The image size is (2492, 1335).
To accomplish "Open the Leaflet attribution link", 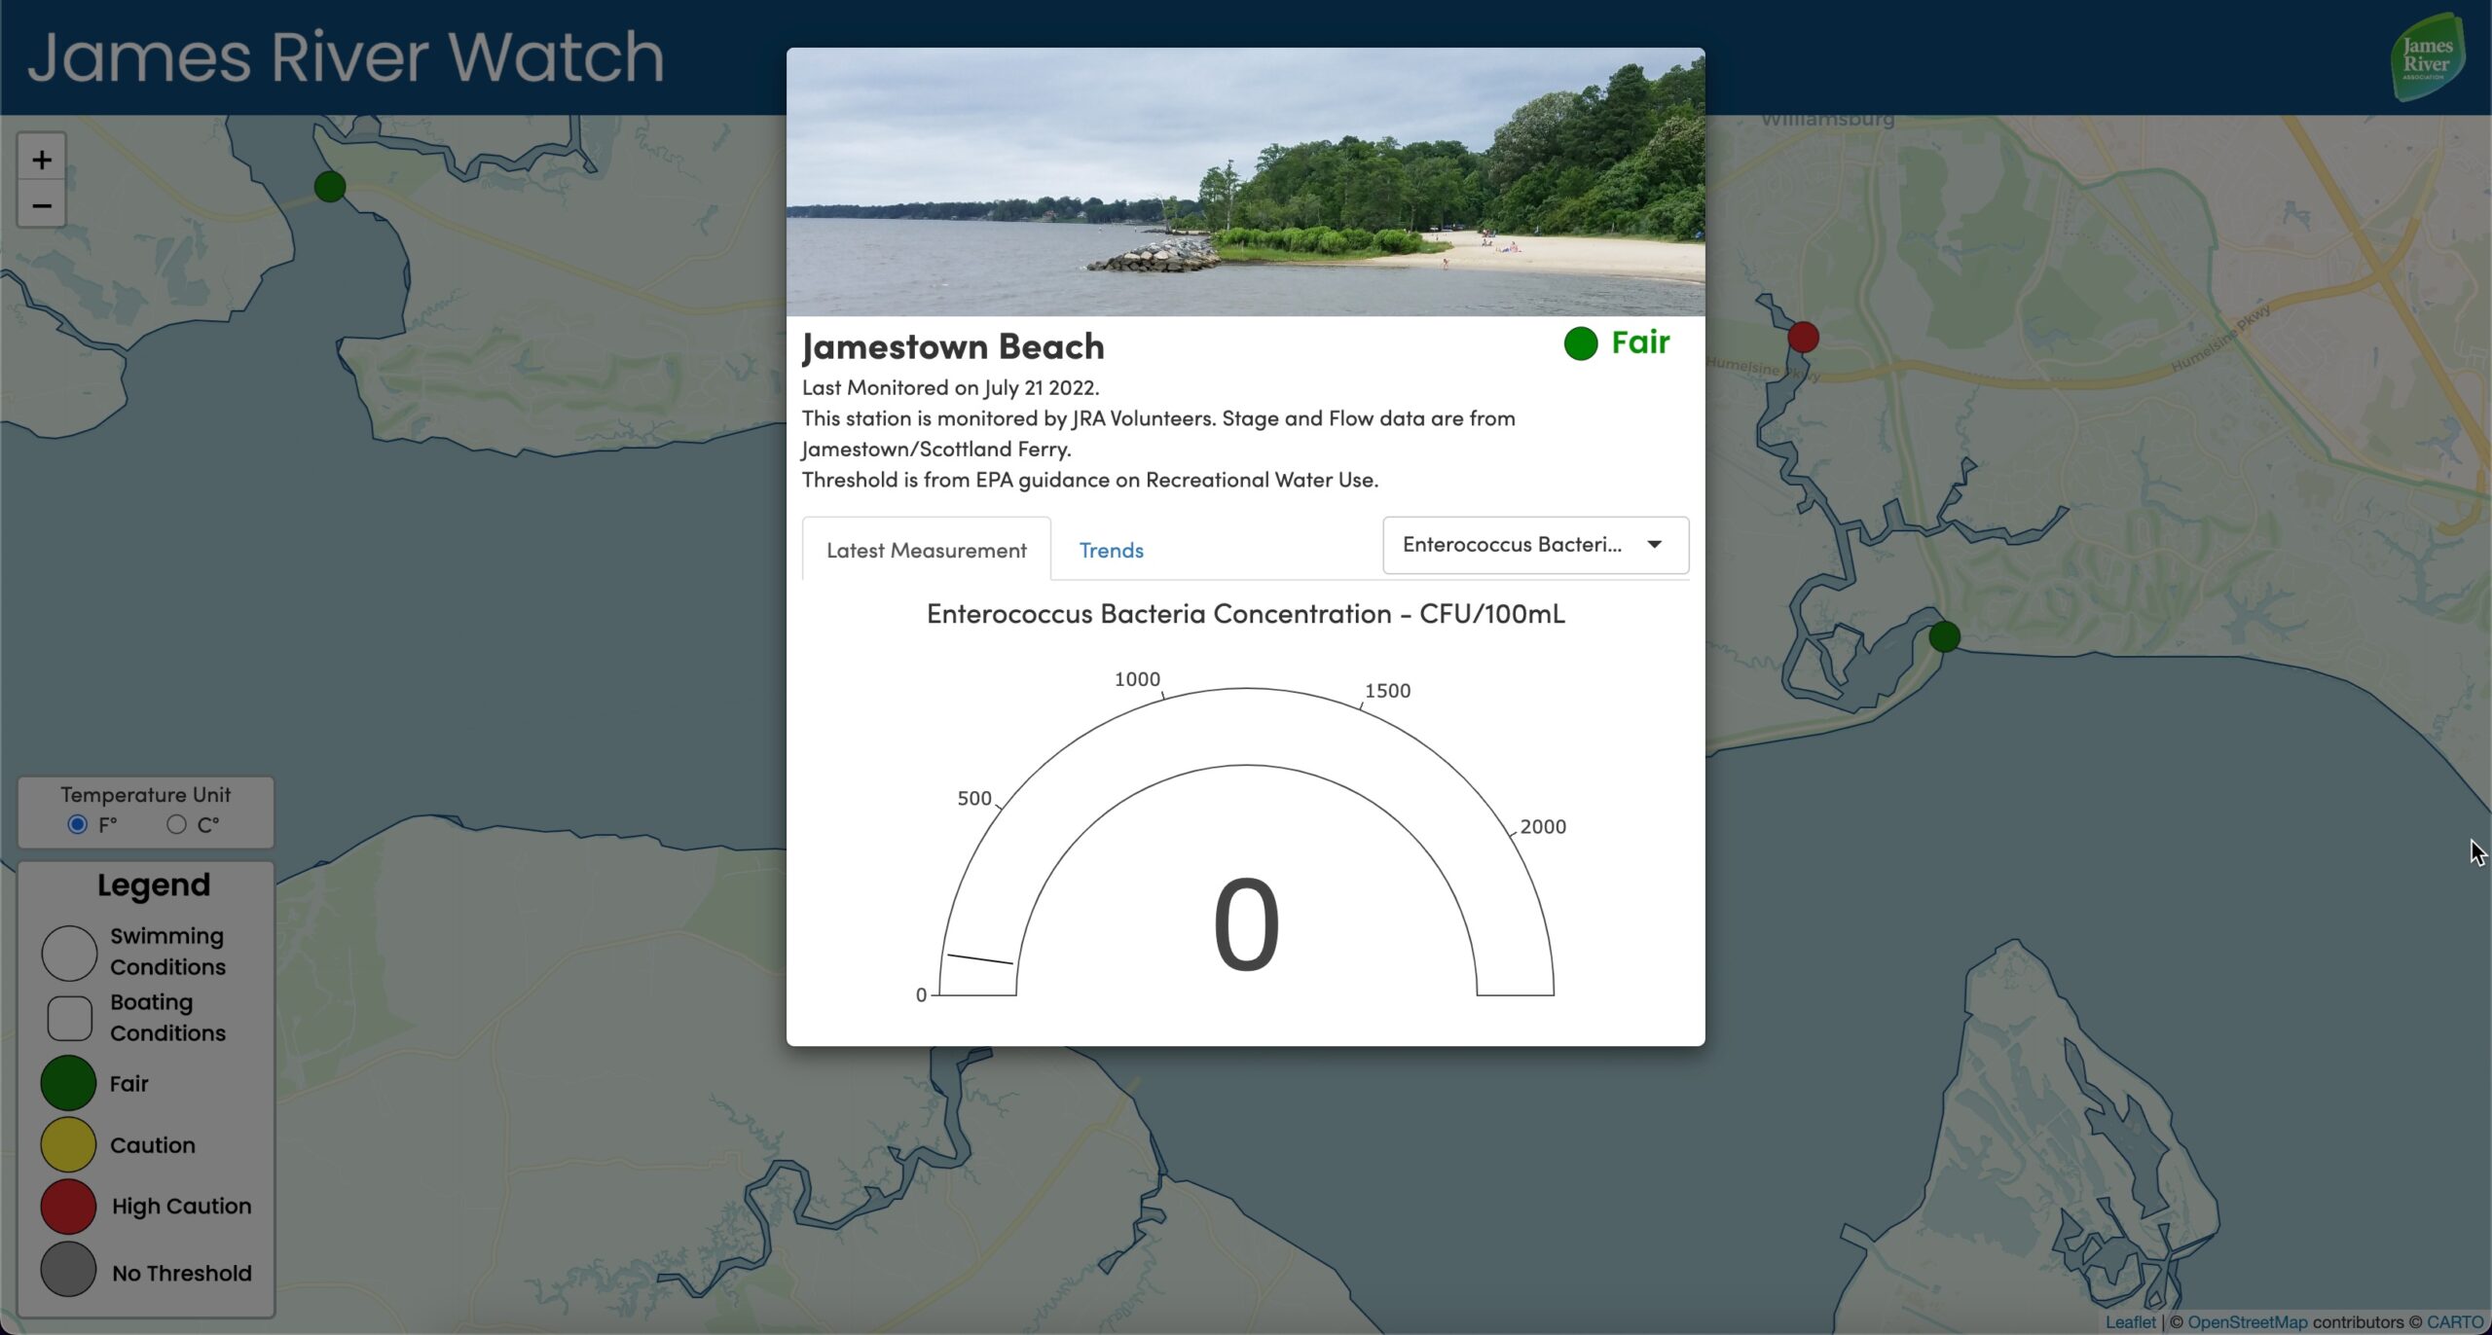I will [2130, 1321].
